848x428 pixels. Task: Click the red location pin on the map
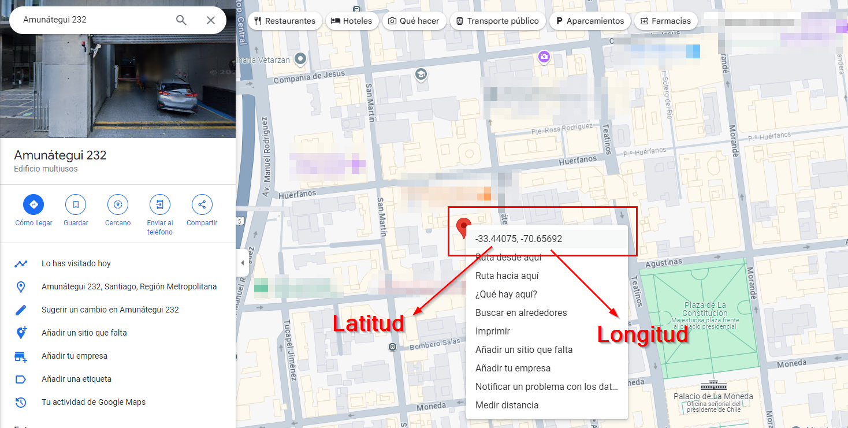(x=463, y=228)
